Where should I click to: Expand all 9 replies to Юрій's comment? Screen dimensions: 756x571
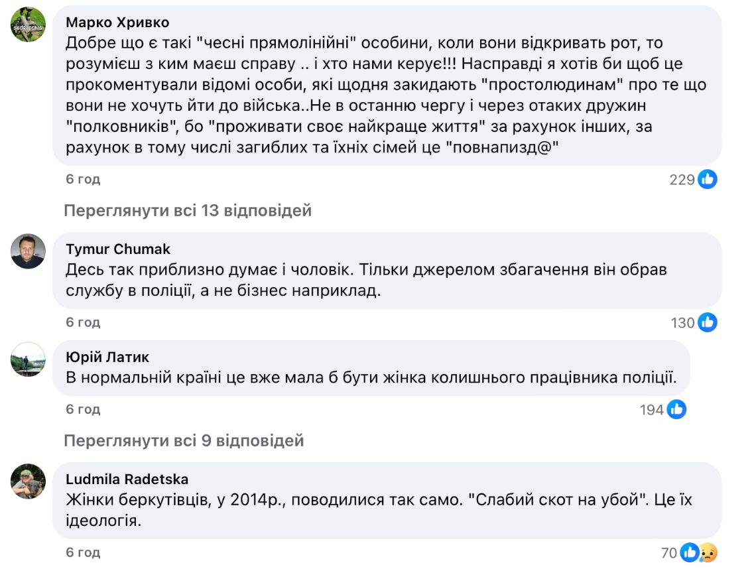point(184,440)
